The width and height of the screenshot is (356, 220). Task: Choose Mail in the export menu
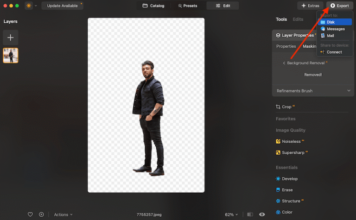click(x=335, y=36)
